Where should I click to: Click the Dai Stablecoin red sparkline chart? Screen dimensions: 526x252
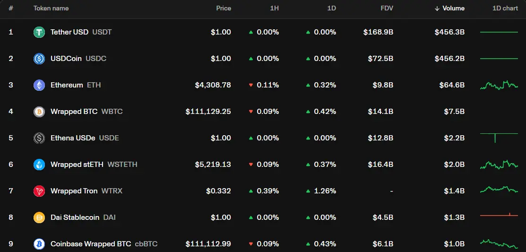click(499, 216)
